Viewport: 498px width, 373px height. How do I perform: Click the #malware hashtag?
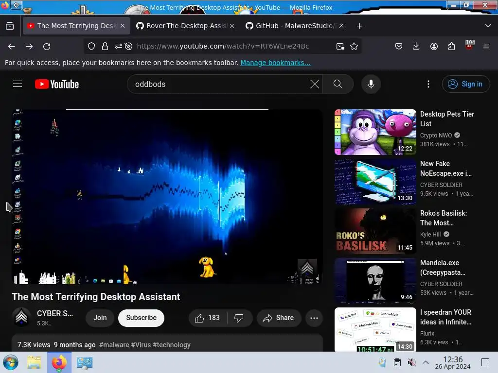click(114, 345)
